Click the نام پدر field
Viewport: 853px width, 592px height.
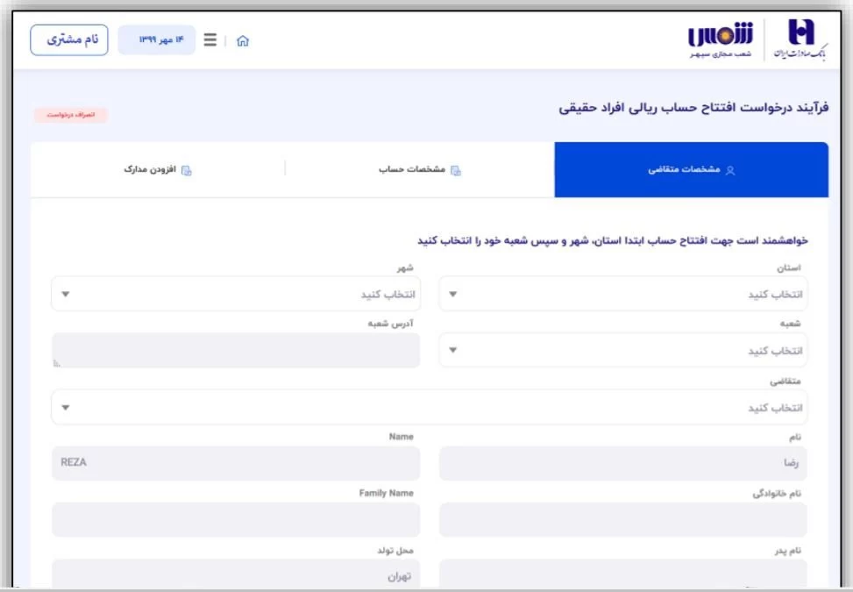(623, 573)
